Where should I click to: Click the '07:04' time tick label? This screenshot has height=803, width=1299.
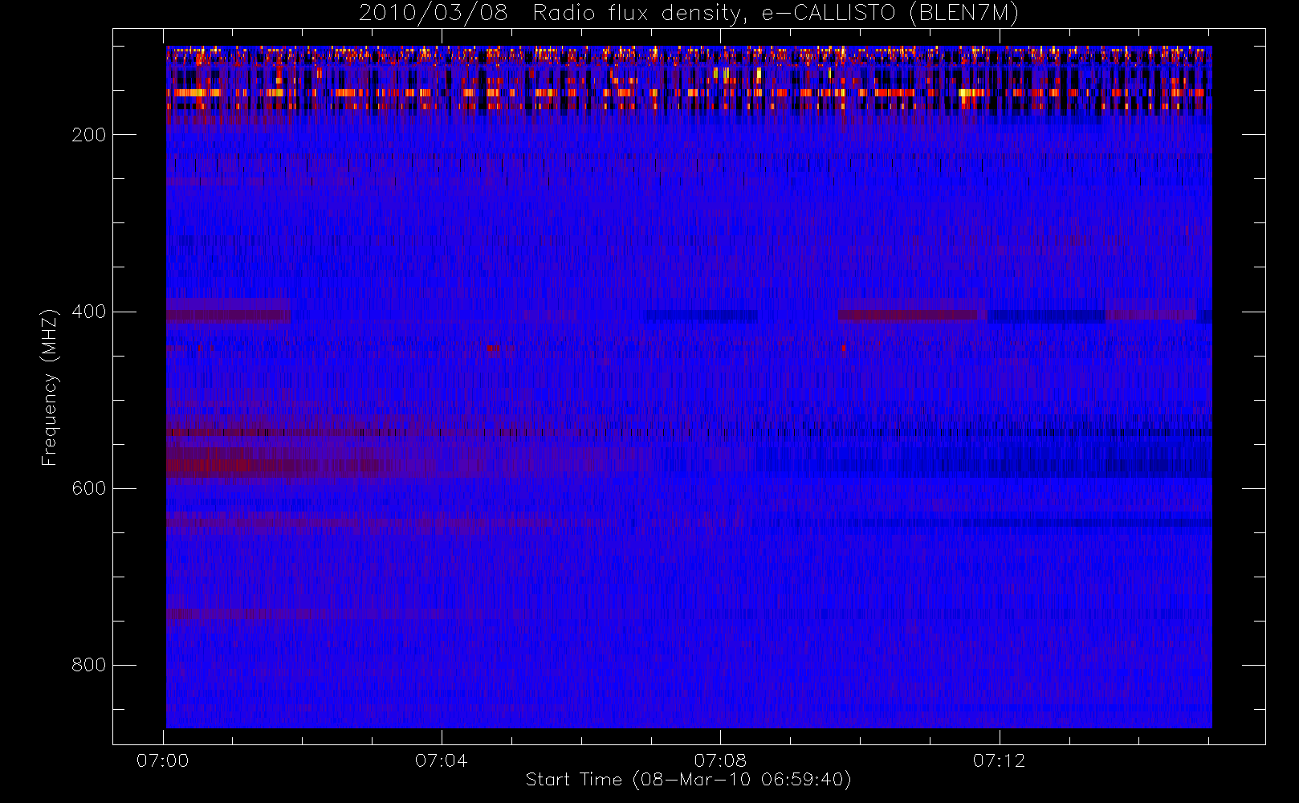442,760
